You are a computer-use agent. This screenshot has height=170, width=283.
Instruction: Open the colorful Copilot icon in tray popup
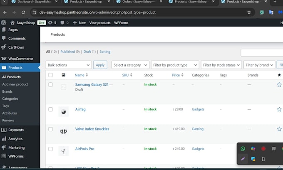pos(253,148)
